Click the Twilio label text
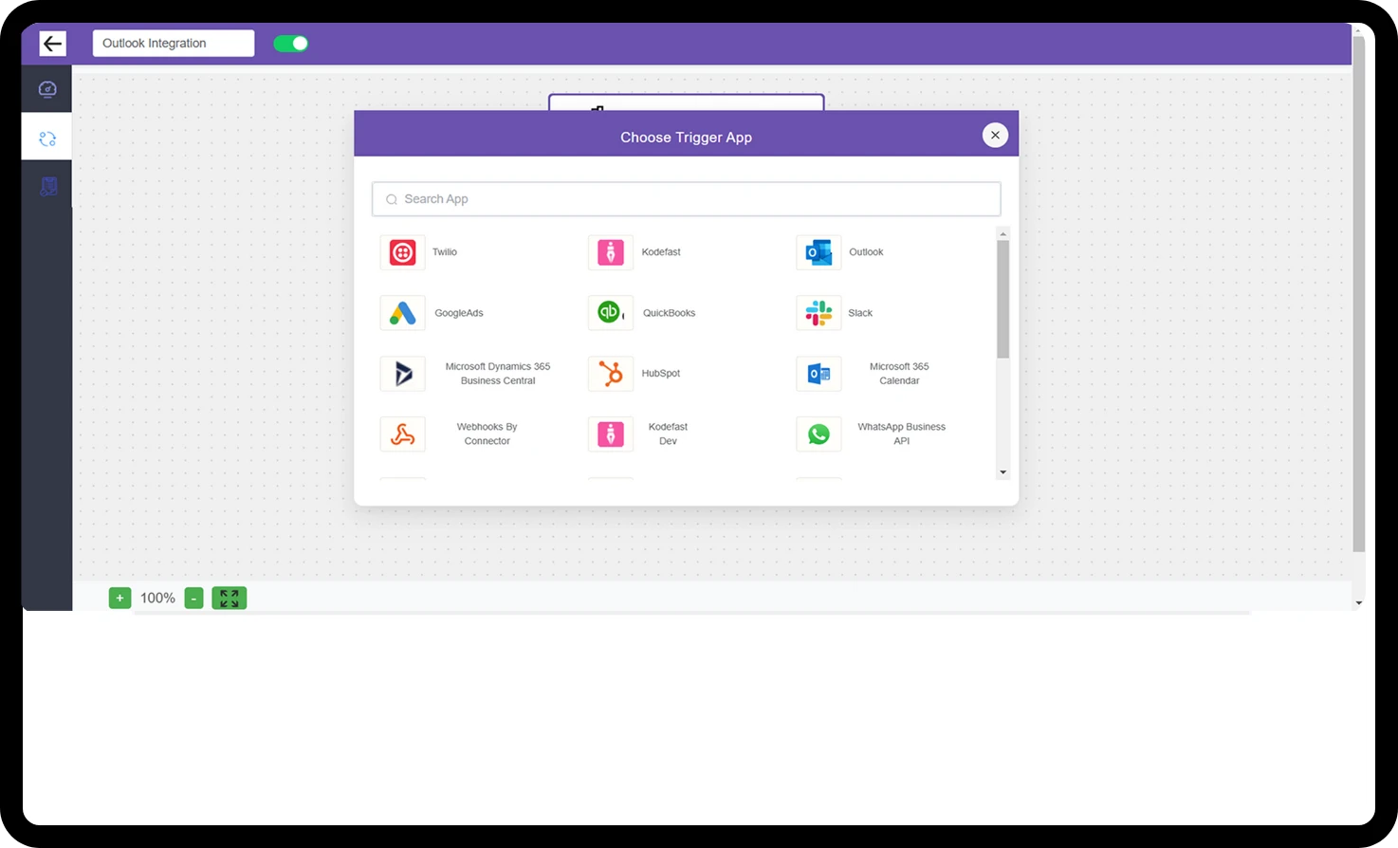This screenshot has height=848, width=1398. pos(445,252)
